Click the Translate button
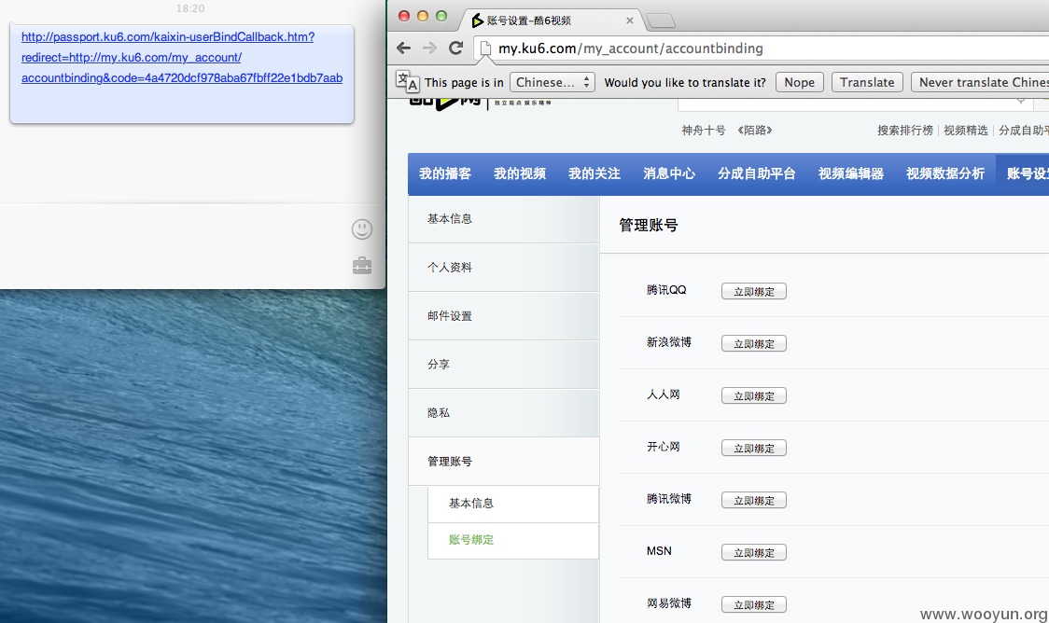The height and width of the screenshot is (623, 1049). click(x=867, y=82)
